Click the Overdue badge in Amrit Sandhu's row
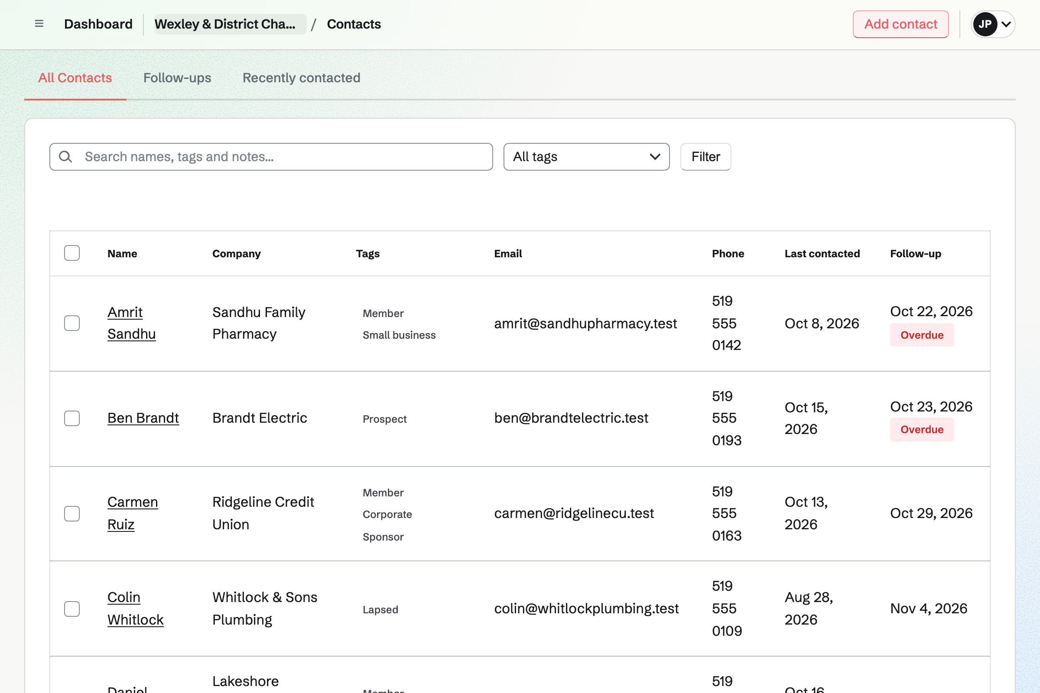The height and width of the screenshot is (693, 1040). pos(922,335)
